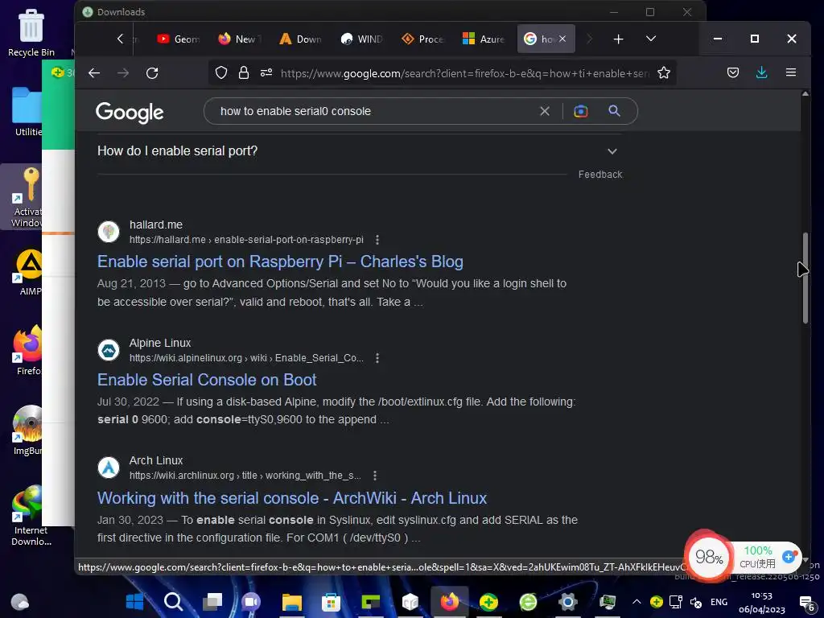Viewport: 824px width, 618px height.
Task: Click the Alpine Linux site favicon
Action: [x=109, y=350]
